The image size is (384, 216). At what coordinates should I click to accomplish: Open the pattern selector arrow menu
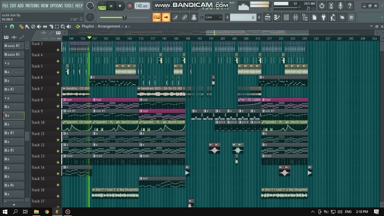click(x=227, y=17)
